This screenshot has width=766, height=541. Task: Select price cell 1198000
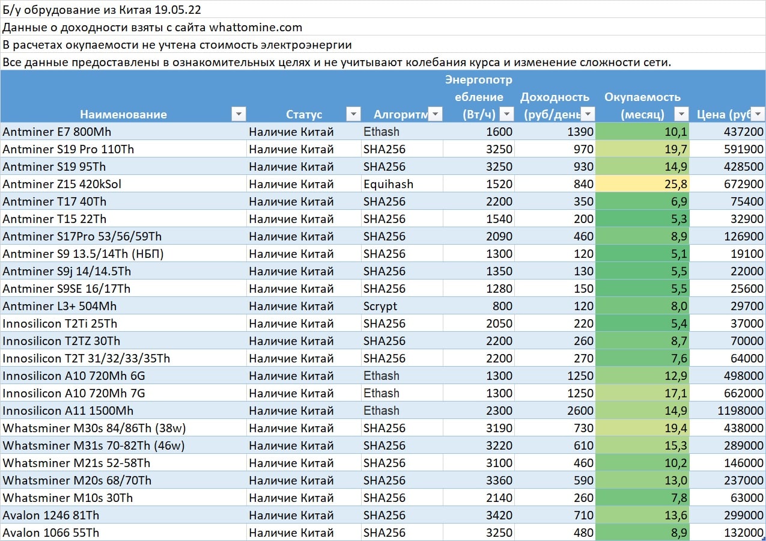(x=728, y=411)
